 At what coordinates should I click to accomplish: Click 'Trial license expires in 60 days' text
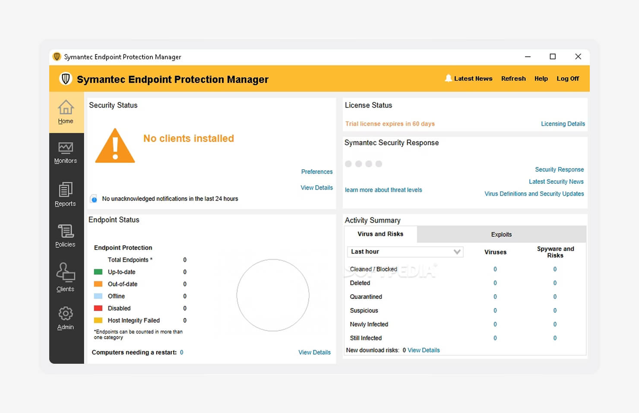(x=390, y=124)
